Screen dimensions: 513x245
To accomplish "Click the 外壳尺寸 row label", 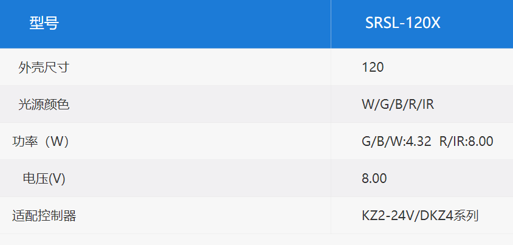I will coord(44,67).
